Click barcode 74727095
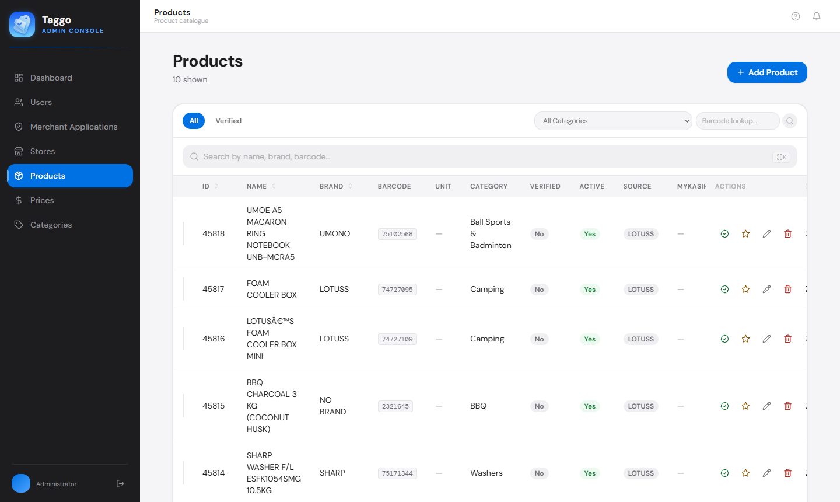The width and height of the screenshot is (840, 502). click(x=397, y=290)
